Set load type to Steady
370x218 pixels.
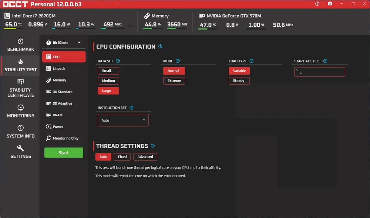coord(239,81)
